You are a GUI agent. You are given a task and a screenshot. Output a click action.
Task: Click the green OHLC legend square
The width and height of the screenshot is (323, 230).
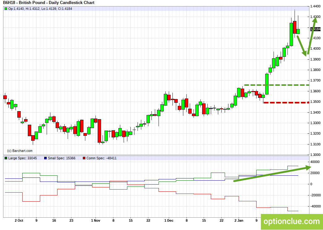click(6, 9)
